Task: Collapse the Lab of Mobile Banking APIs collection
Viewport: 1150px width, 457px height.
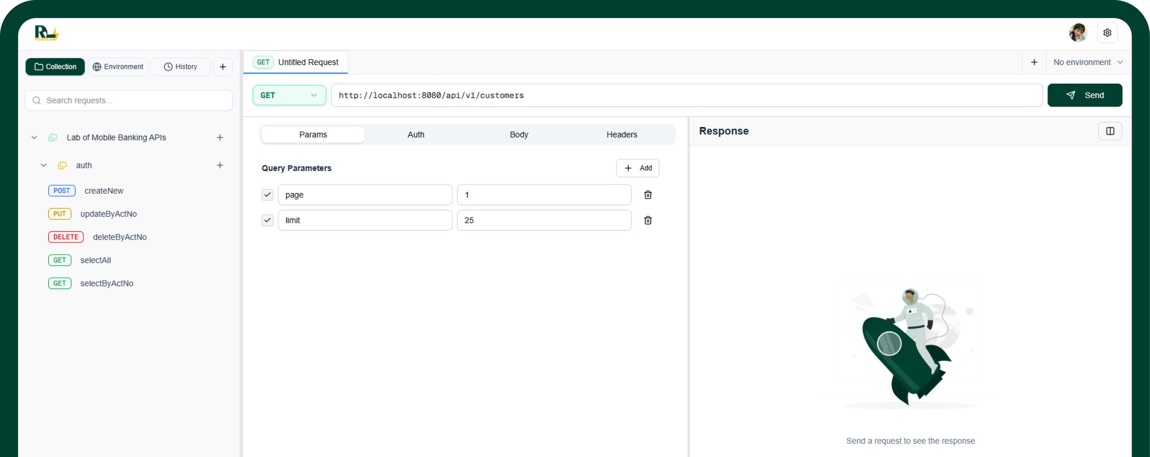Action: 34,137
